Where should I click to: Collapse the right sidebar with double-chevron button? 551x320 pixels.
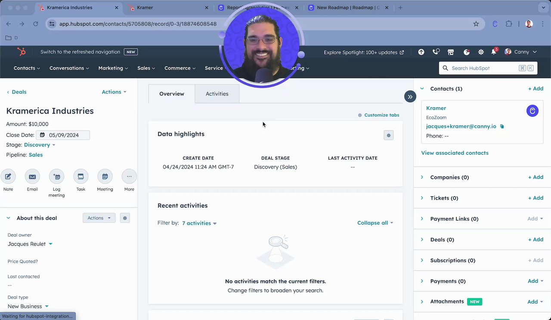tap(410, 97)
